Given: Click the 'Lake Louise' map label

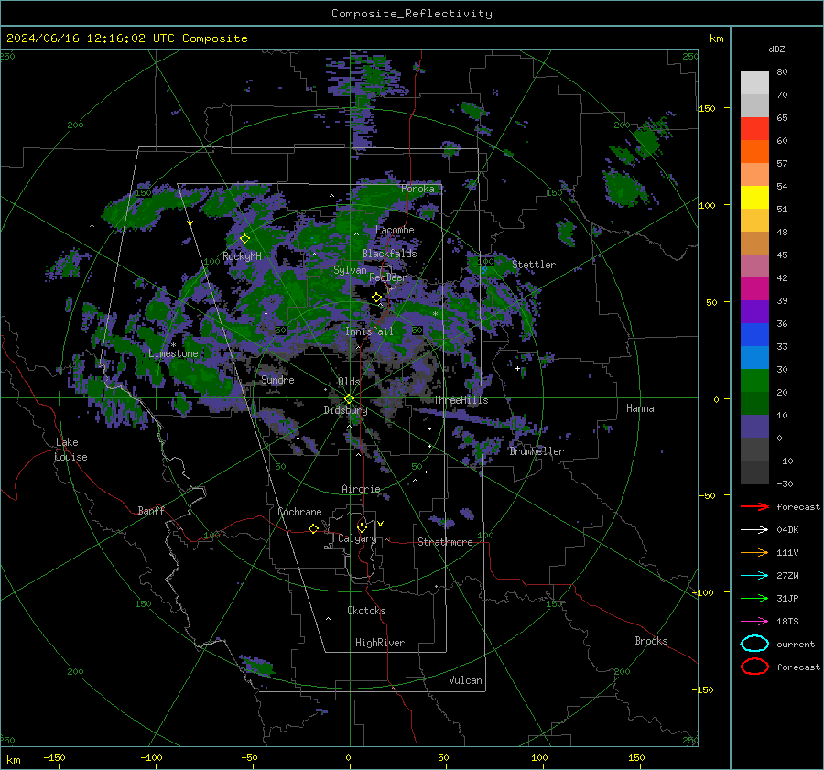Looking at the screenshot, I should click(71, 450).
